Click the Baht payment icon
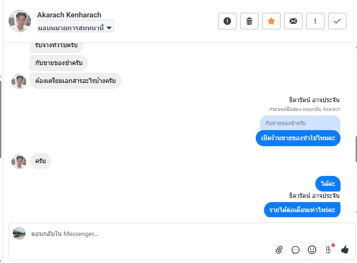Screen dimensions: 357x263 pyautogui.click(x=328, y=250)
